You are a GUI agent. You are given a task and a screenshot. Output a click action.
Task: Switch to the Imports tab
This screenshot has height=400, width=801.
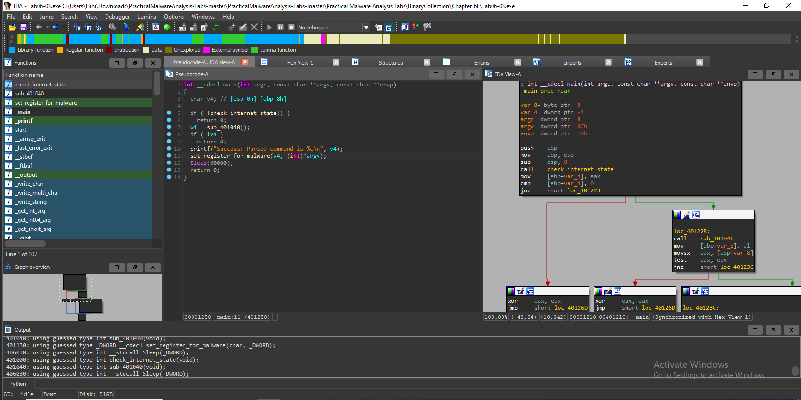tap(572, 63)
